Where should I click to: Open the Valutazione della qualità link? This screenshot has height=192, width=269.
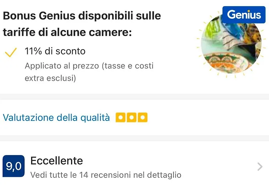tap(56, 118)
